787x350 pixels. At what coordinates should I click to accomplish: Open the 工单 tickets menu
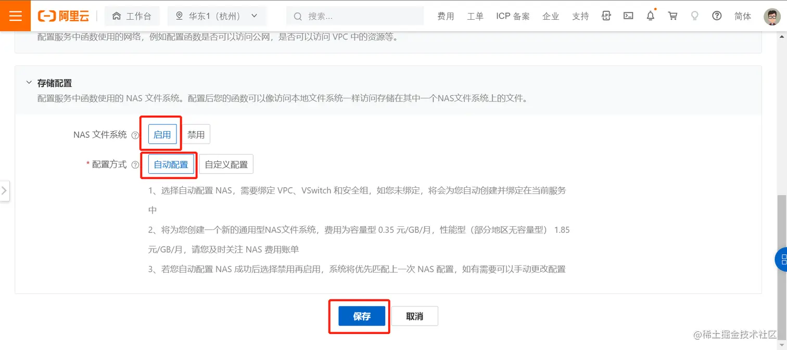(475, 16)
